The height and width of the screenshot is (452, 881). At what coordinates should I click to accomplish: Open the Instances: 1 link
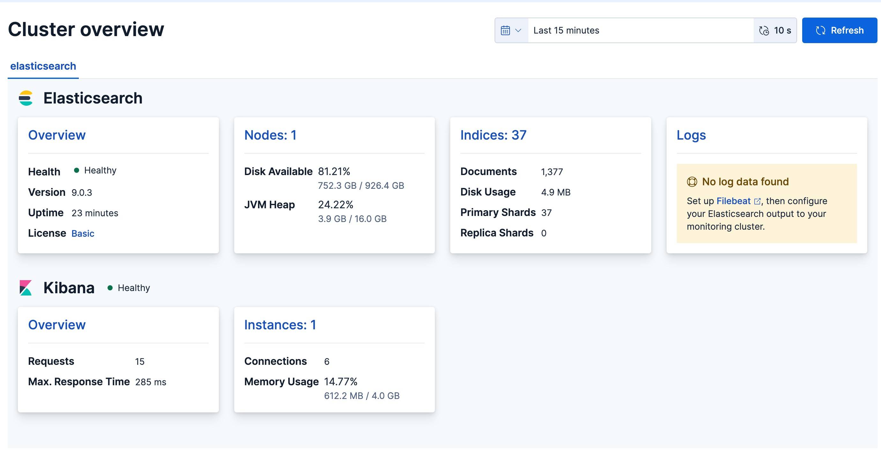pos(280,325)
